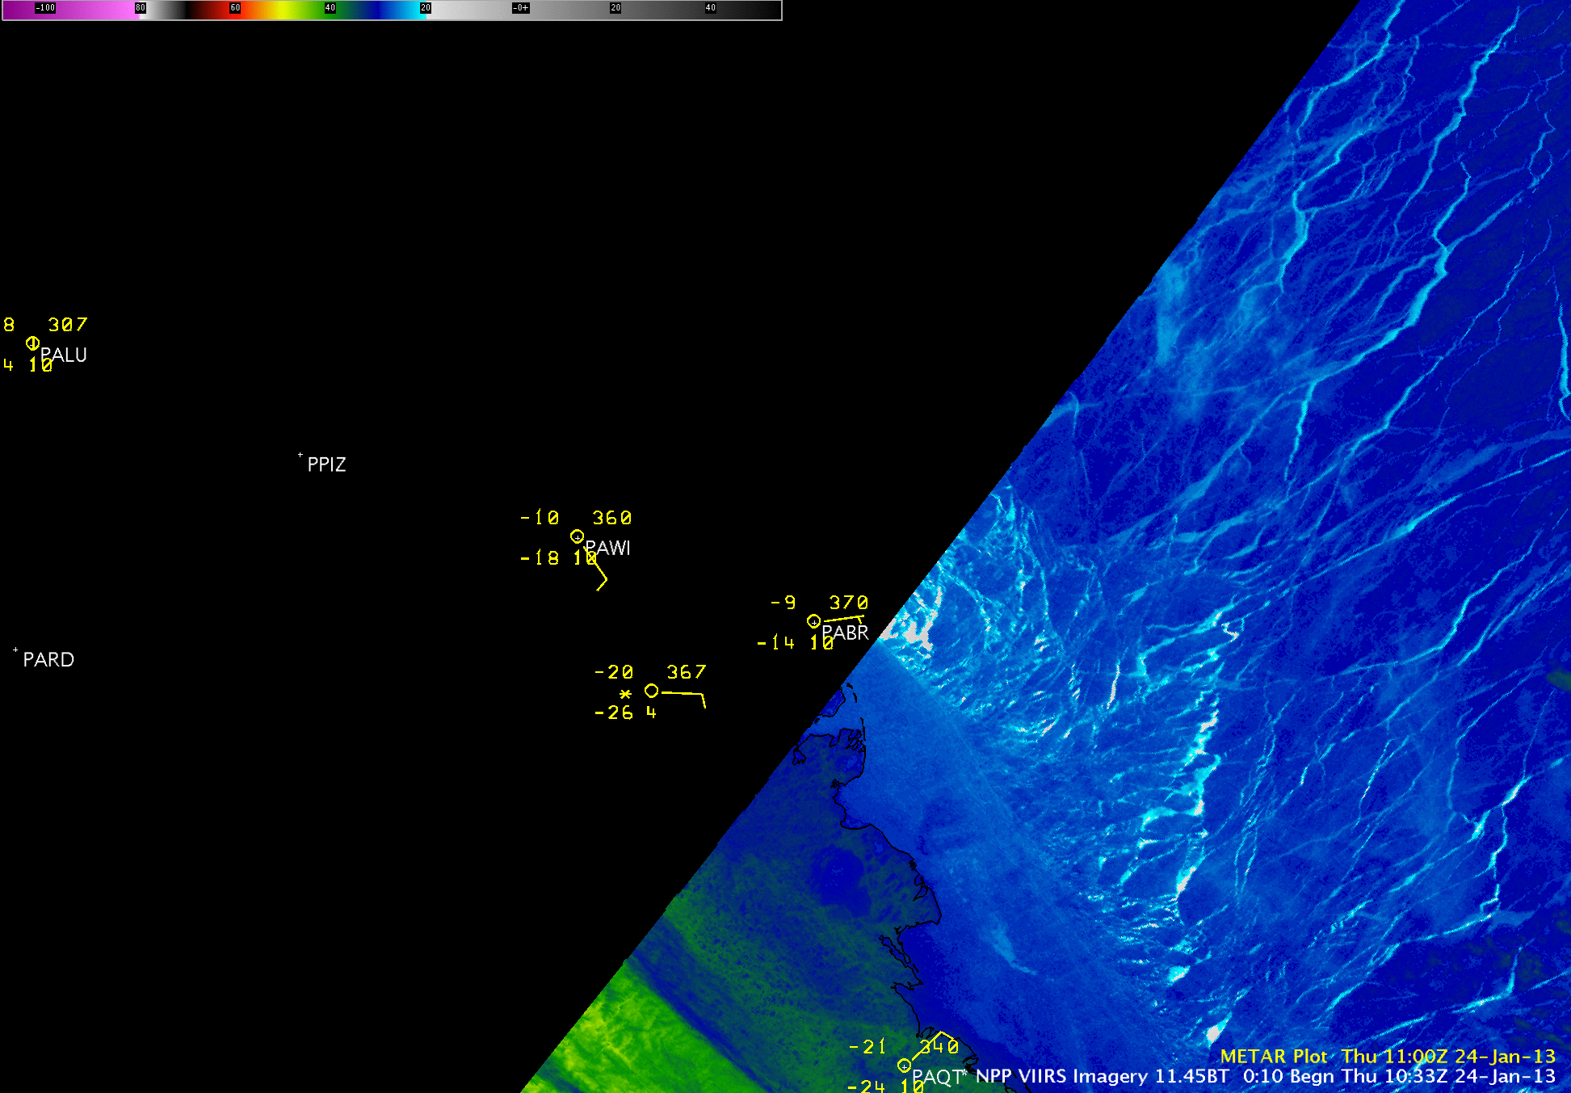Click the PAQT pressure value 340

point(939,1046)
